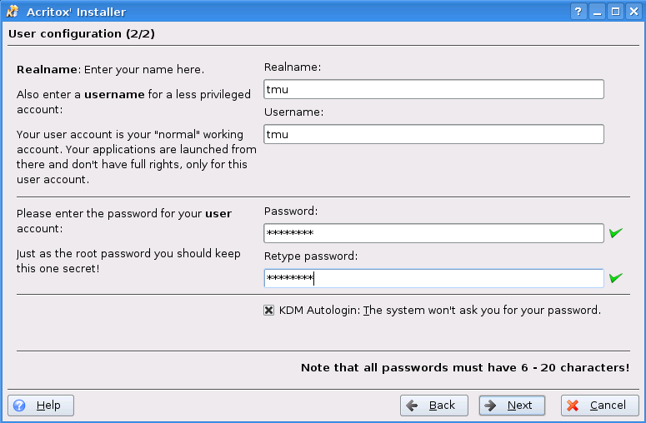The image size is (646, 423).
Task: Go to the next step with Next
Action: (512, 406)
